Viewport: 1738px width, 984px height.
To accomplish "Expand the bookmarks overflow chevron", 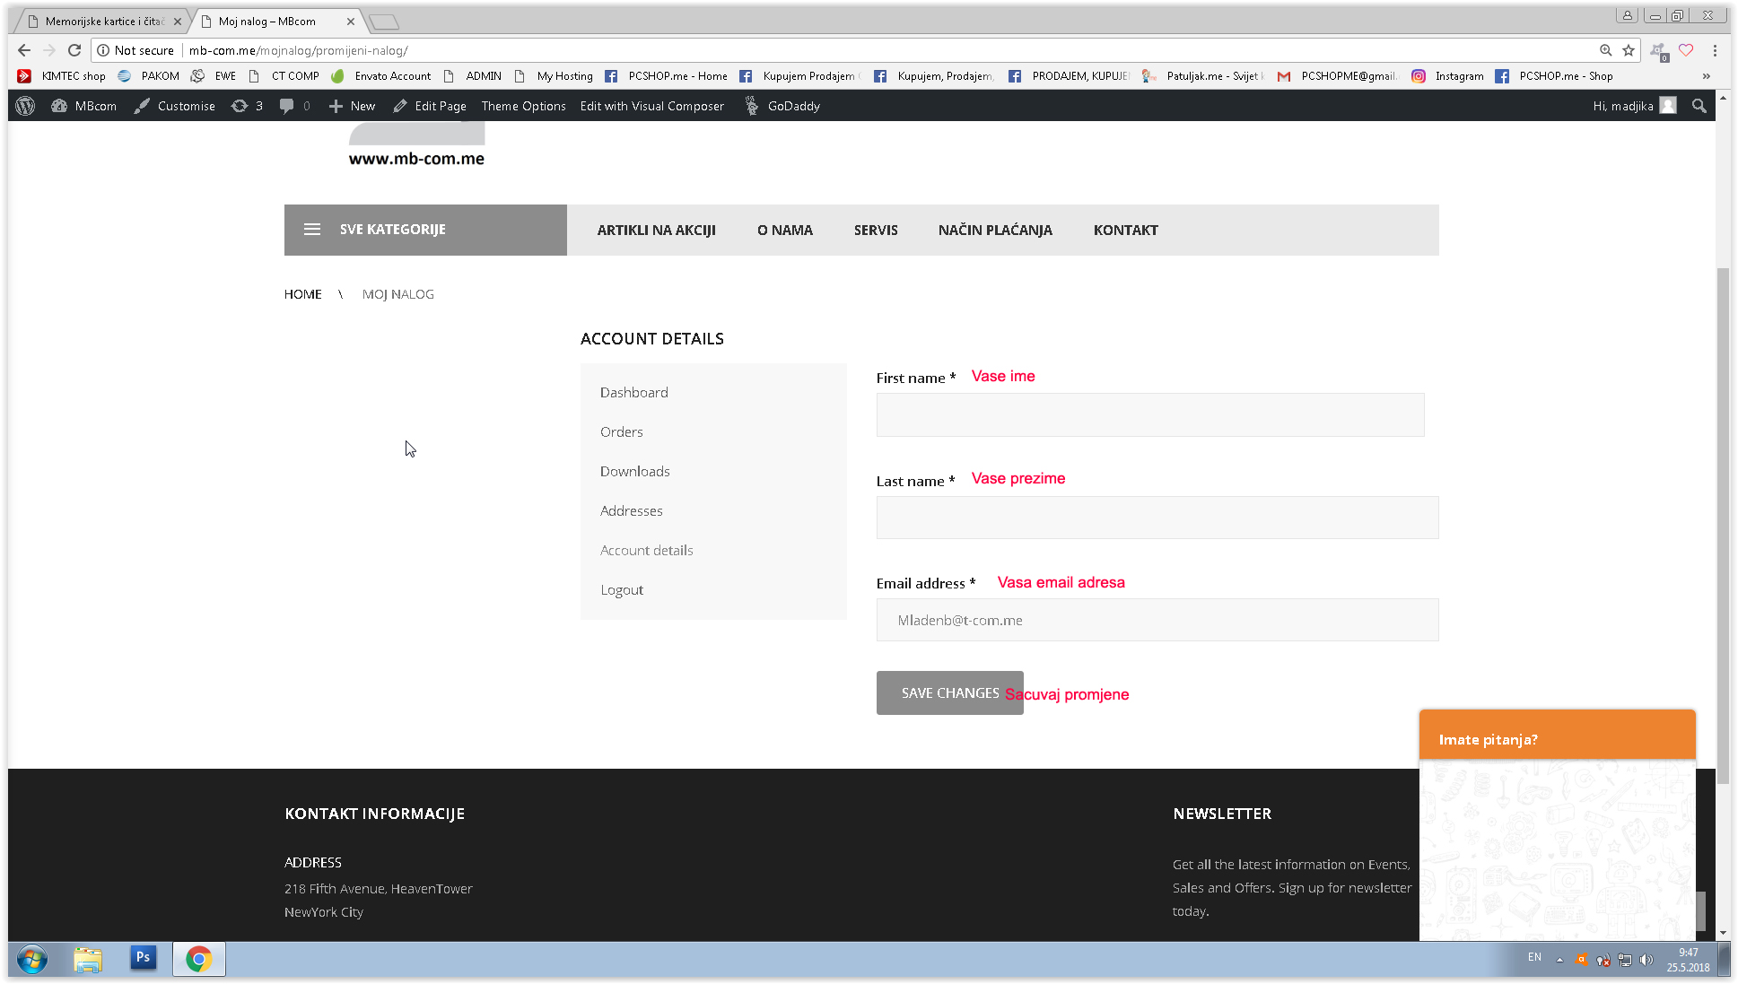I will click(1707, 76).
